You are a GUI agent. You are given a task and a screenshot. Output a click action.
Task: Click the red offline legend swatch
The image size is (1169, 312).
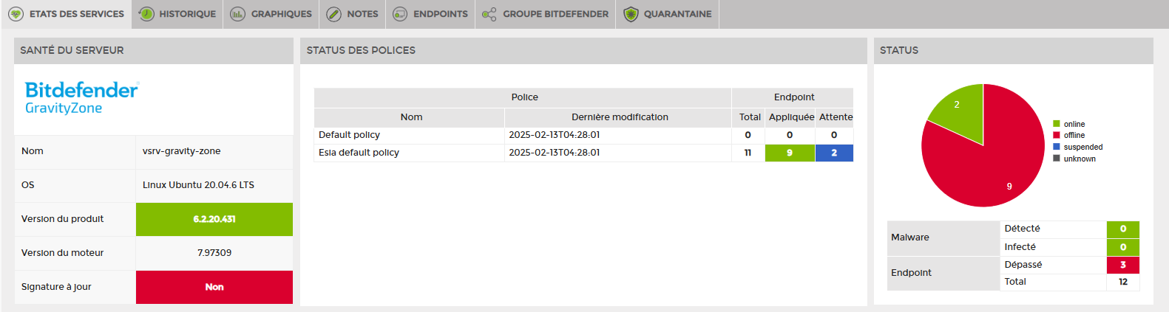click(x=1057, y=135)
